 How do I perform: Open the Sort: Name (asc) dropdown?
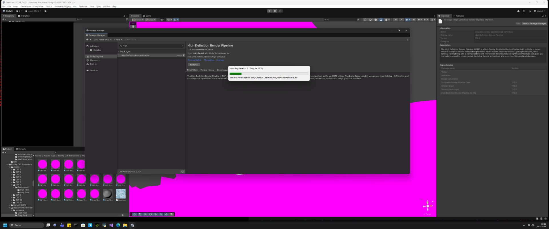click(102, 39)
